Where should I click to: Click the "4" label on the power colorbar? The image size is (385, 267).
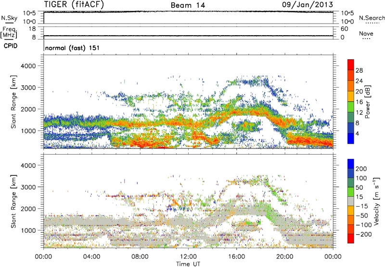click(358, 133)
